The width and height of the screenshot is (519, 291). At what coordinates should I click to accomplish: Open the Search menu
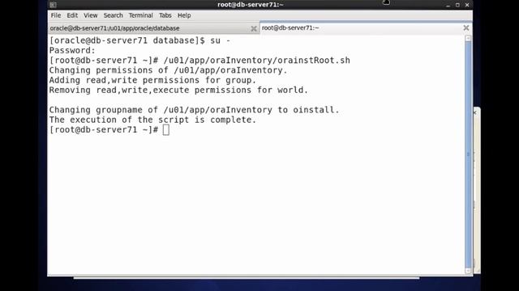click(x=114, y=15)
